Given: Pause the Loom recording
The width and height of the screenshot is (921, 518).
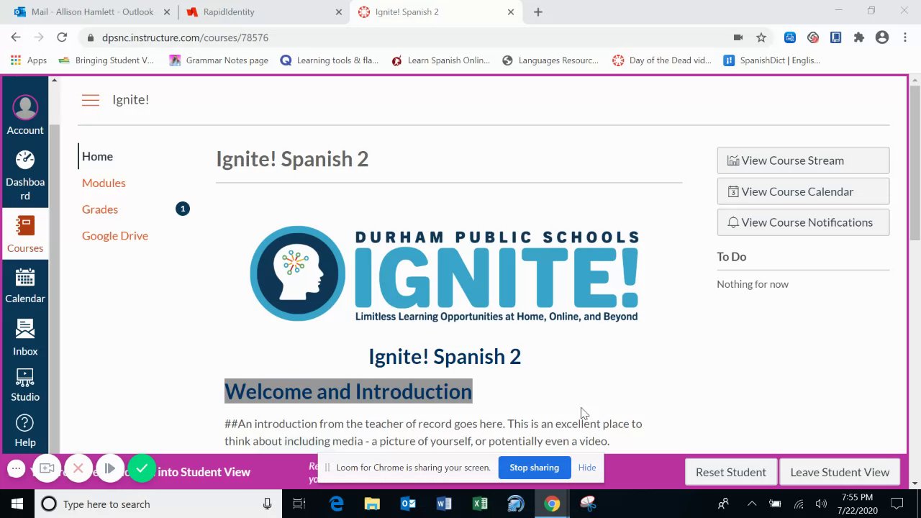Looking at the screenshot, I should pyautogui.click(x=109, y=468).
